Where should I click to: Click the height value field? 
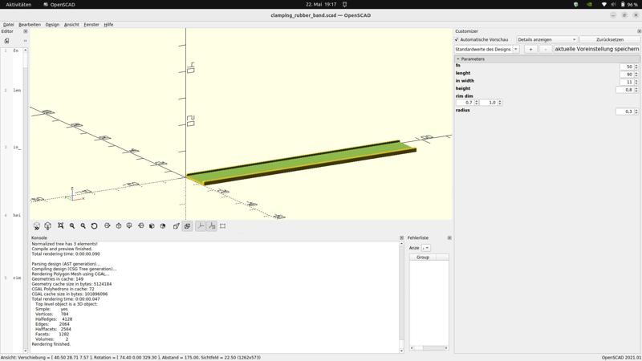(625, 90)
